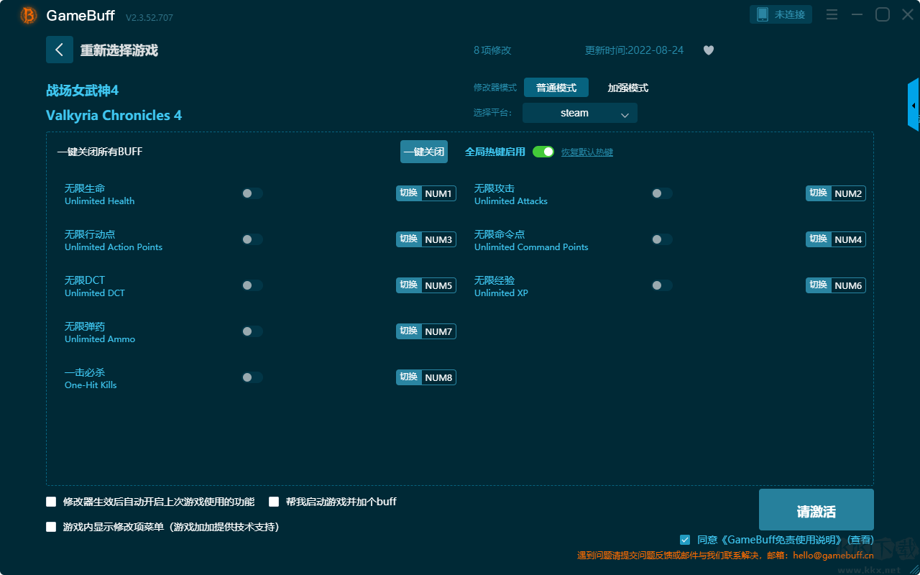Click the NUM8 hotkey switch for One-Hit Kills
Image resolution: width=920 pixels, height=575 pixels.
[x=426, y=377]
